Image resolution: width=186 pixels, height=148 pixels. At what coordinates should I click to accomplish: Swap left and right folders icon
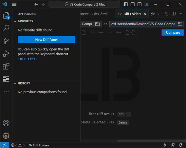click(x=105, y=24)
